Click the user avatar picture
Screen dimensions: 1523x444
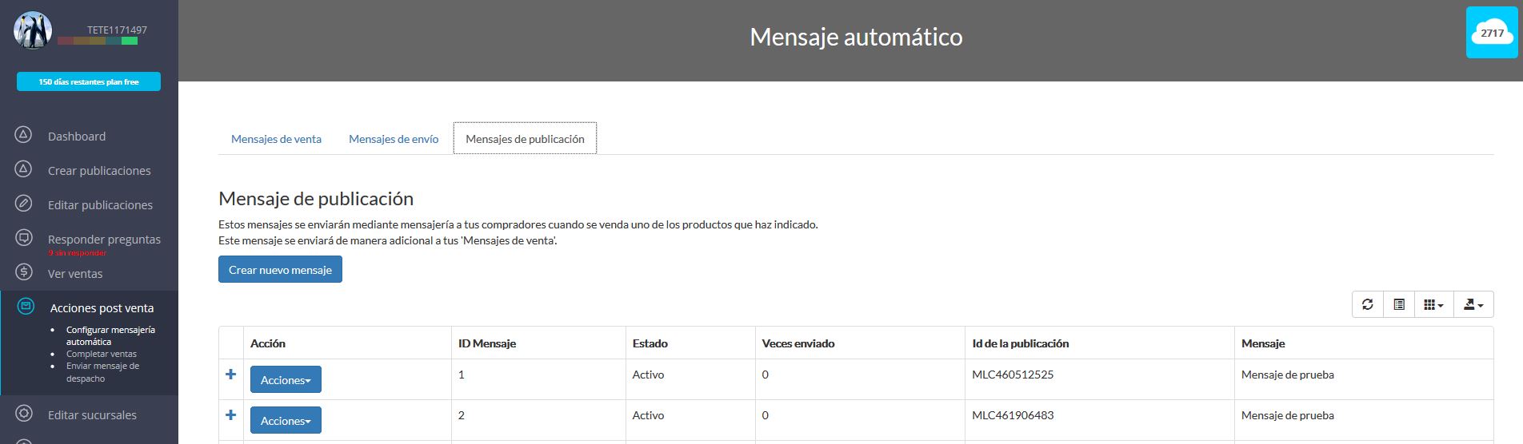point(33,31)
